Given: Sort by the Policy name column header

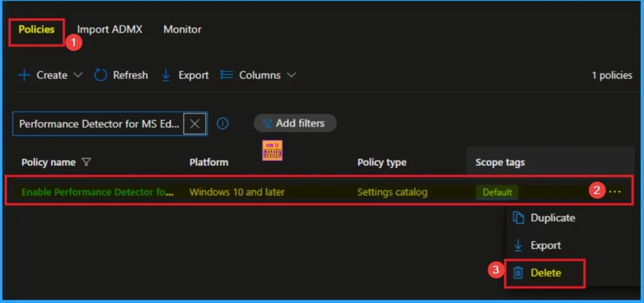Looking at the screenshot, I should 48,162.
